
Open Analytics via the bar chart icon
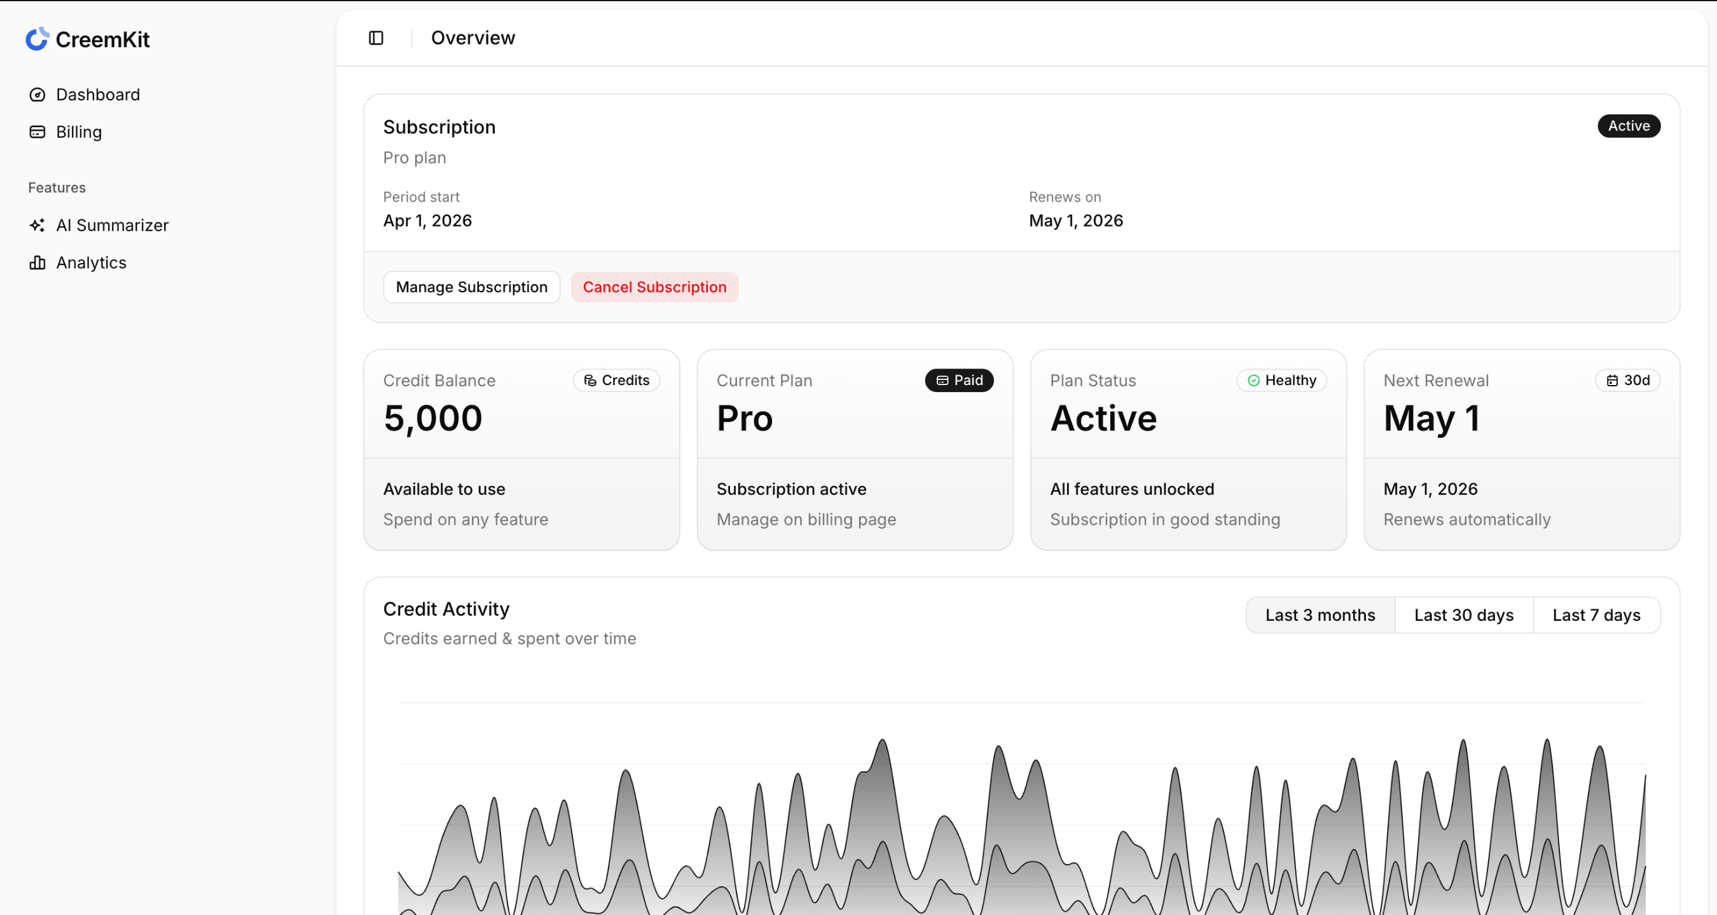(x=38, y=262)
